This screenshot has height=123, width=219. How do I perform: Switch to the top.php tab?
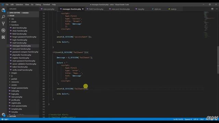pyautogui.click(x=141, y=9)
